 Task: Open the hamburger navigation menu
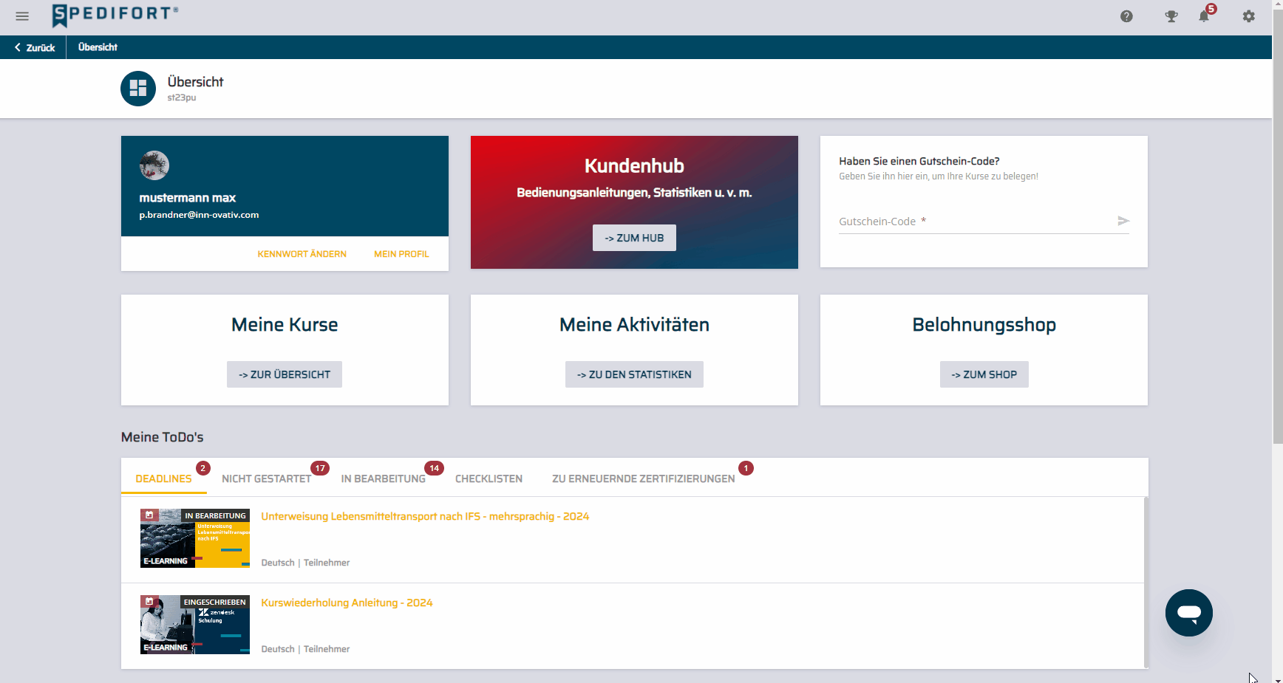22,16
